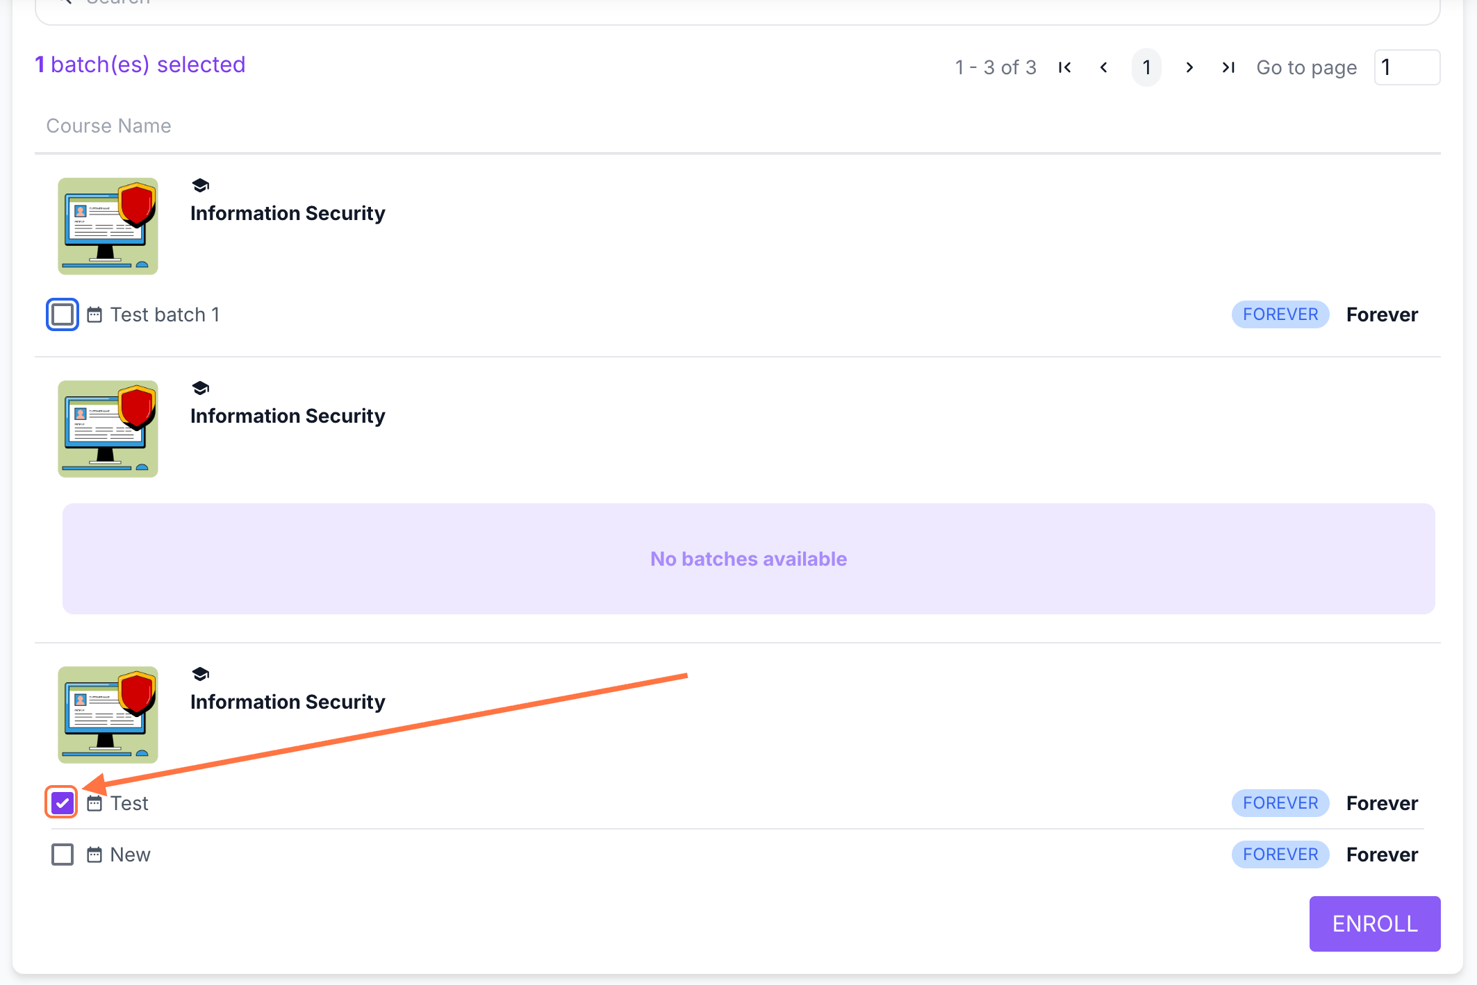Click graduation cap icon of third course
This screenshot has width=1477, height=985.
(x=201, y=674)
